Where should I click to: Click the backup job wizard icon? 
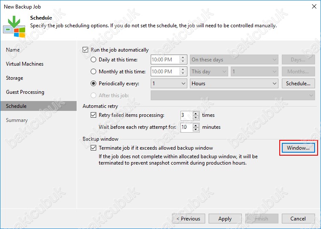click(14, 26)
